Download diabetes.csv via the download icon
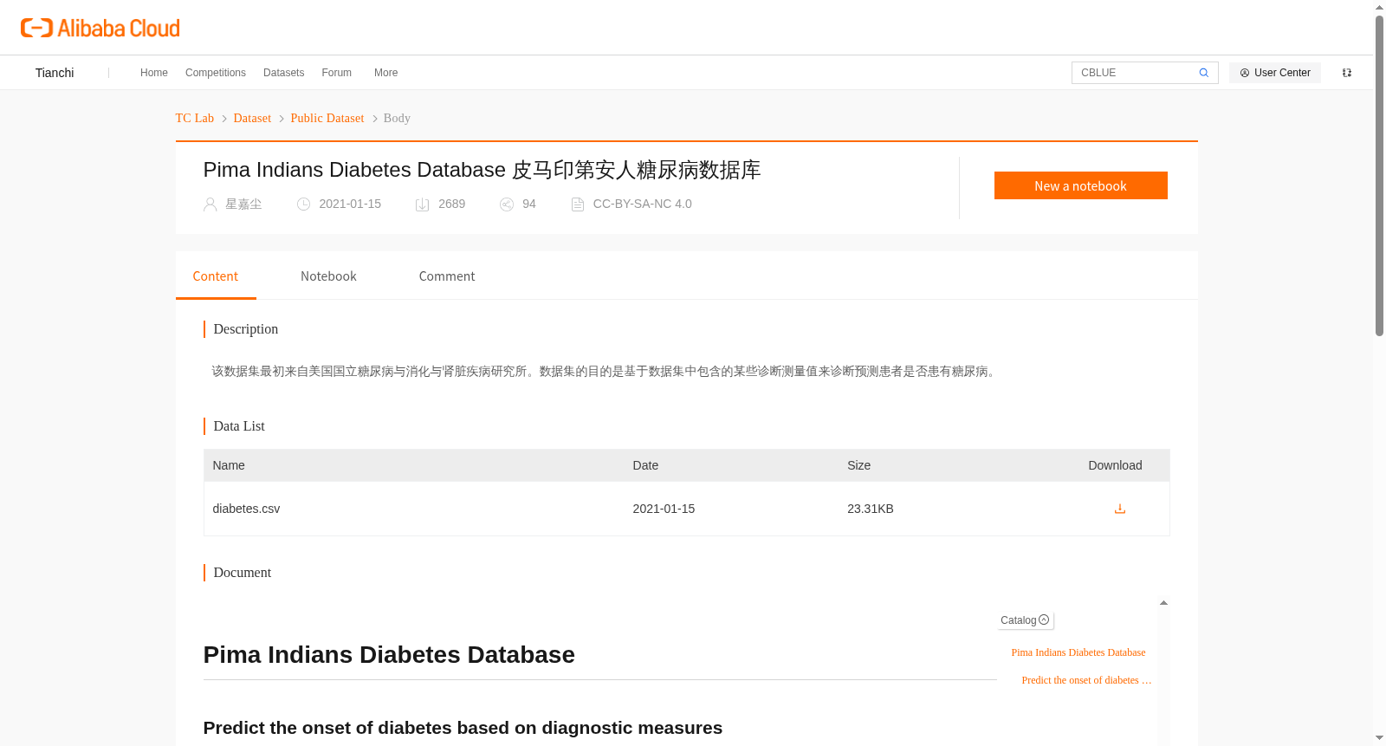Viewport: 1386px width, 746px height. click(1119, 509)
